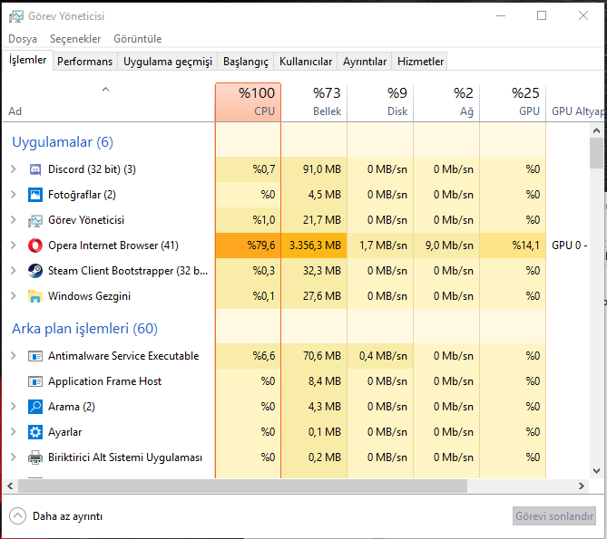
Task: Open the Seçenekler menu
Action: coord(75,39)
